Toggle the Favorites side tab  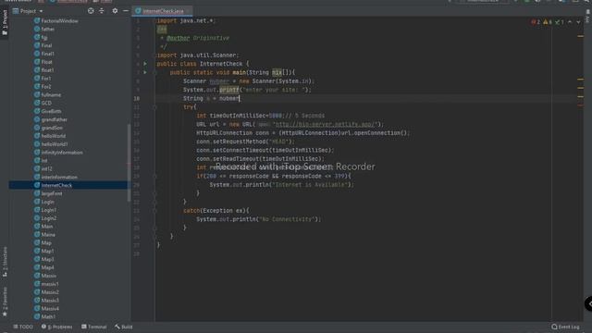[5, 302]
